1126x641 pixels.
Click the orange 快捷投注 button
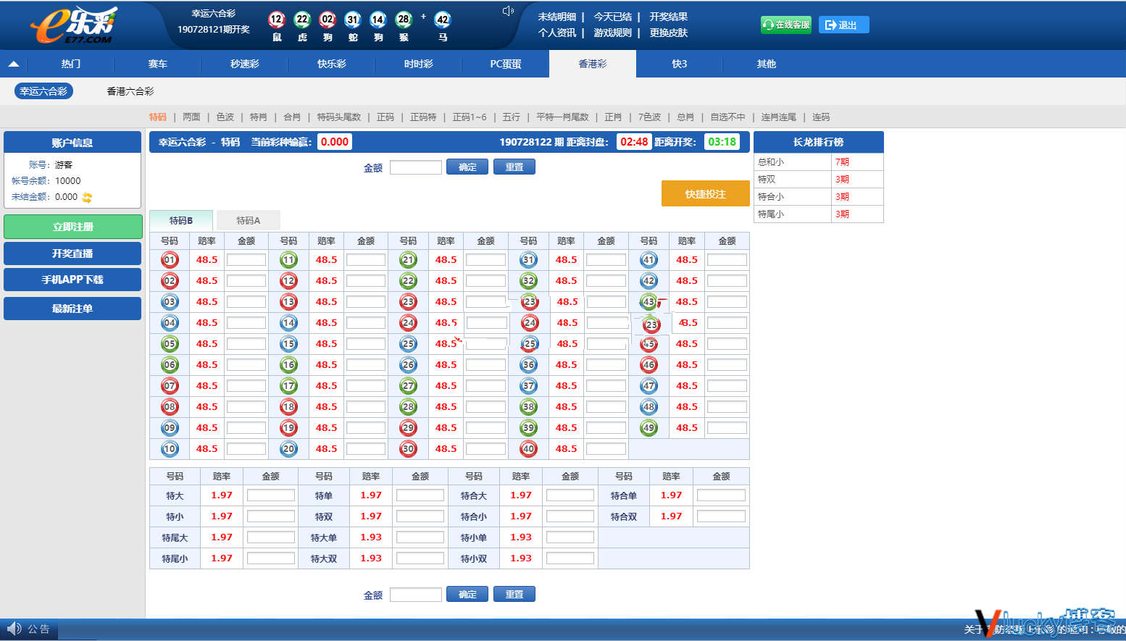[706, 193]
